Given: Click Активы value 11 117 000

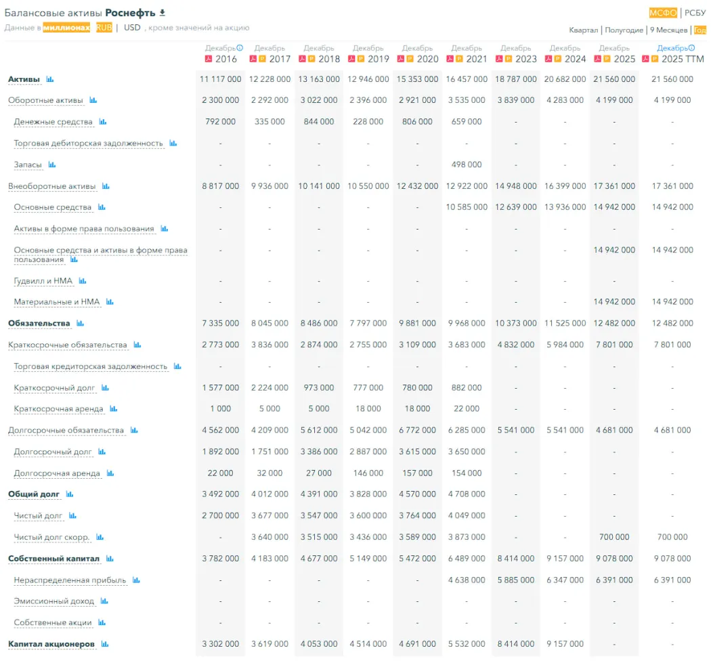Looking at the screenshot, I should pos(220,79).
